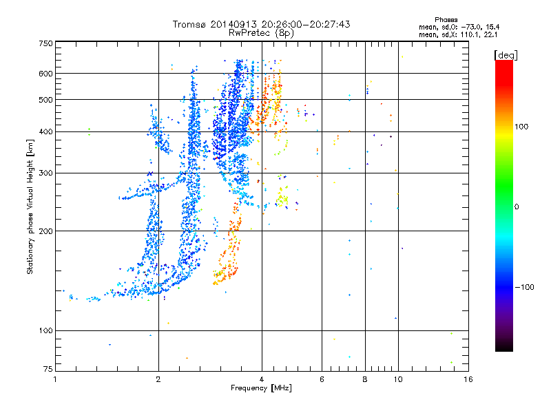
Task: Click the 'Frequency [MHz]' x-axis label
Action: click(261, 388)
